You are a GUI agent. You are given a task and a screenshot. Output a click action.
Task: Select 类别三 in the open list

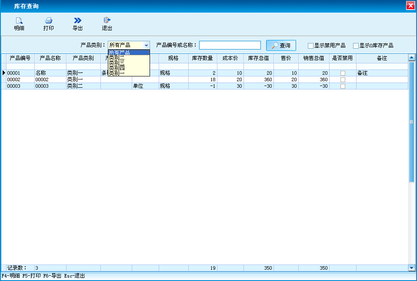click(117, 63)
